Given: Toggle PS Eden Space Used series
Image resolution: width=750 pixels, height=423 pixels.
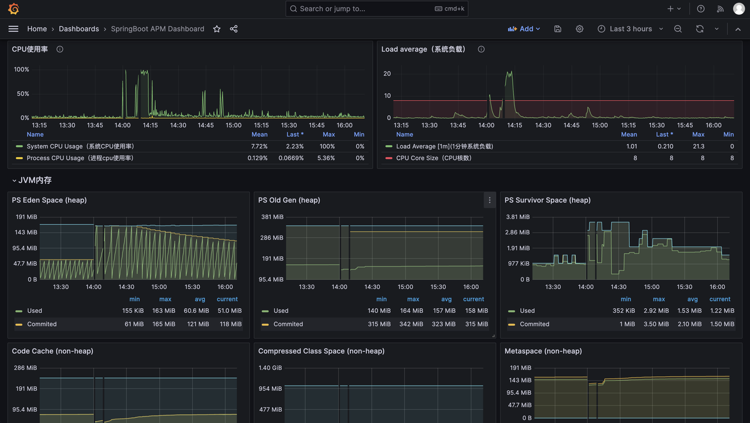Looking at the screenshot, I should coord(35,311).
